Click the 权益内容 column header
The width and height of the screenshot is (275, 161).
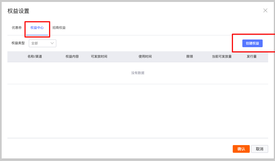72,57
